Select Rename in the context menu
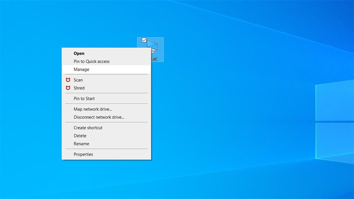The image size is (354, 199). click(x=106, y=144)
